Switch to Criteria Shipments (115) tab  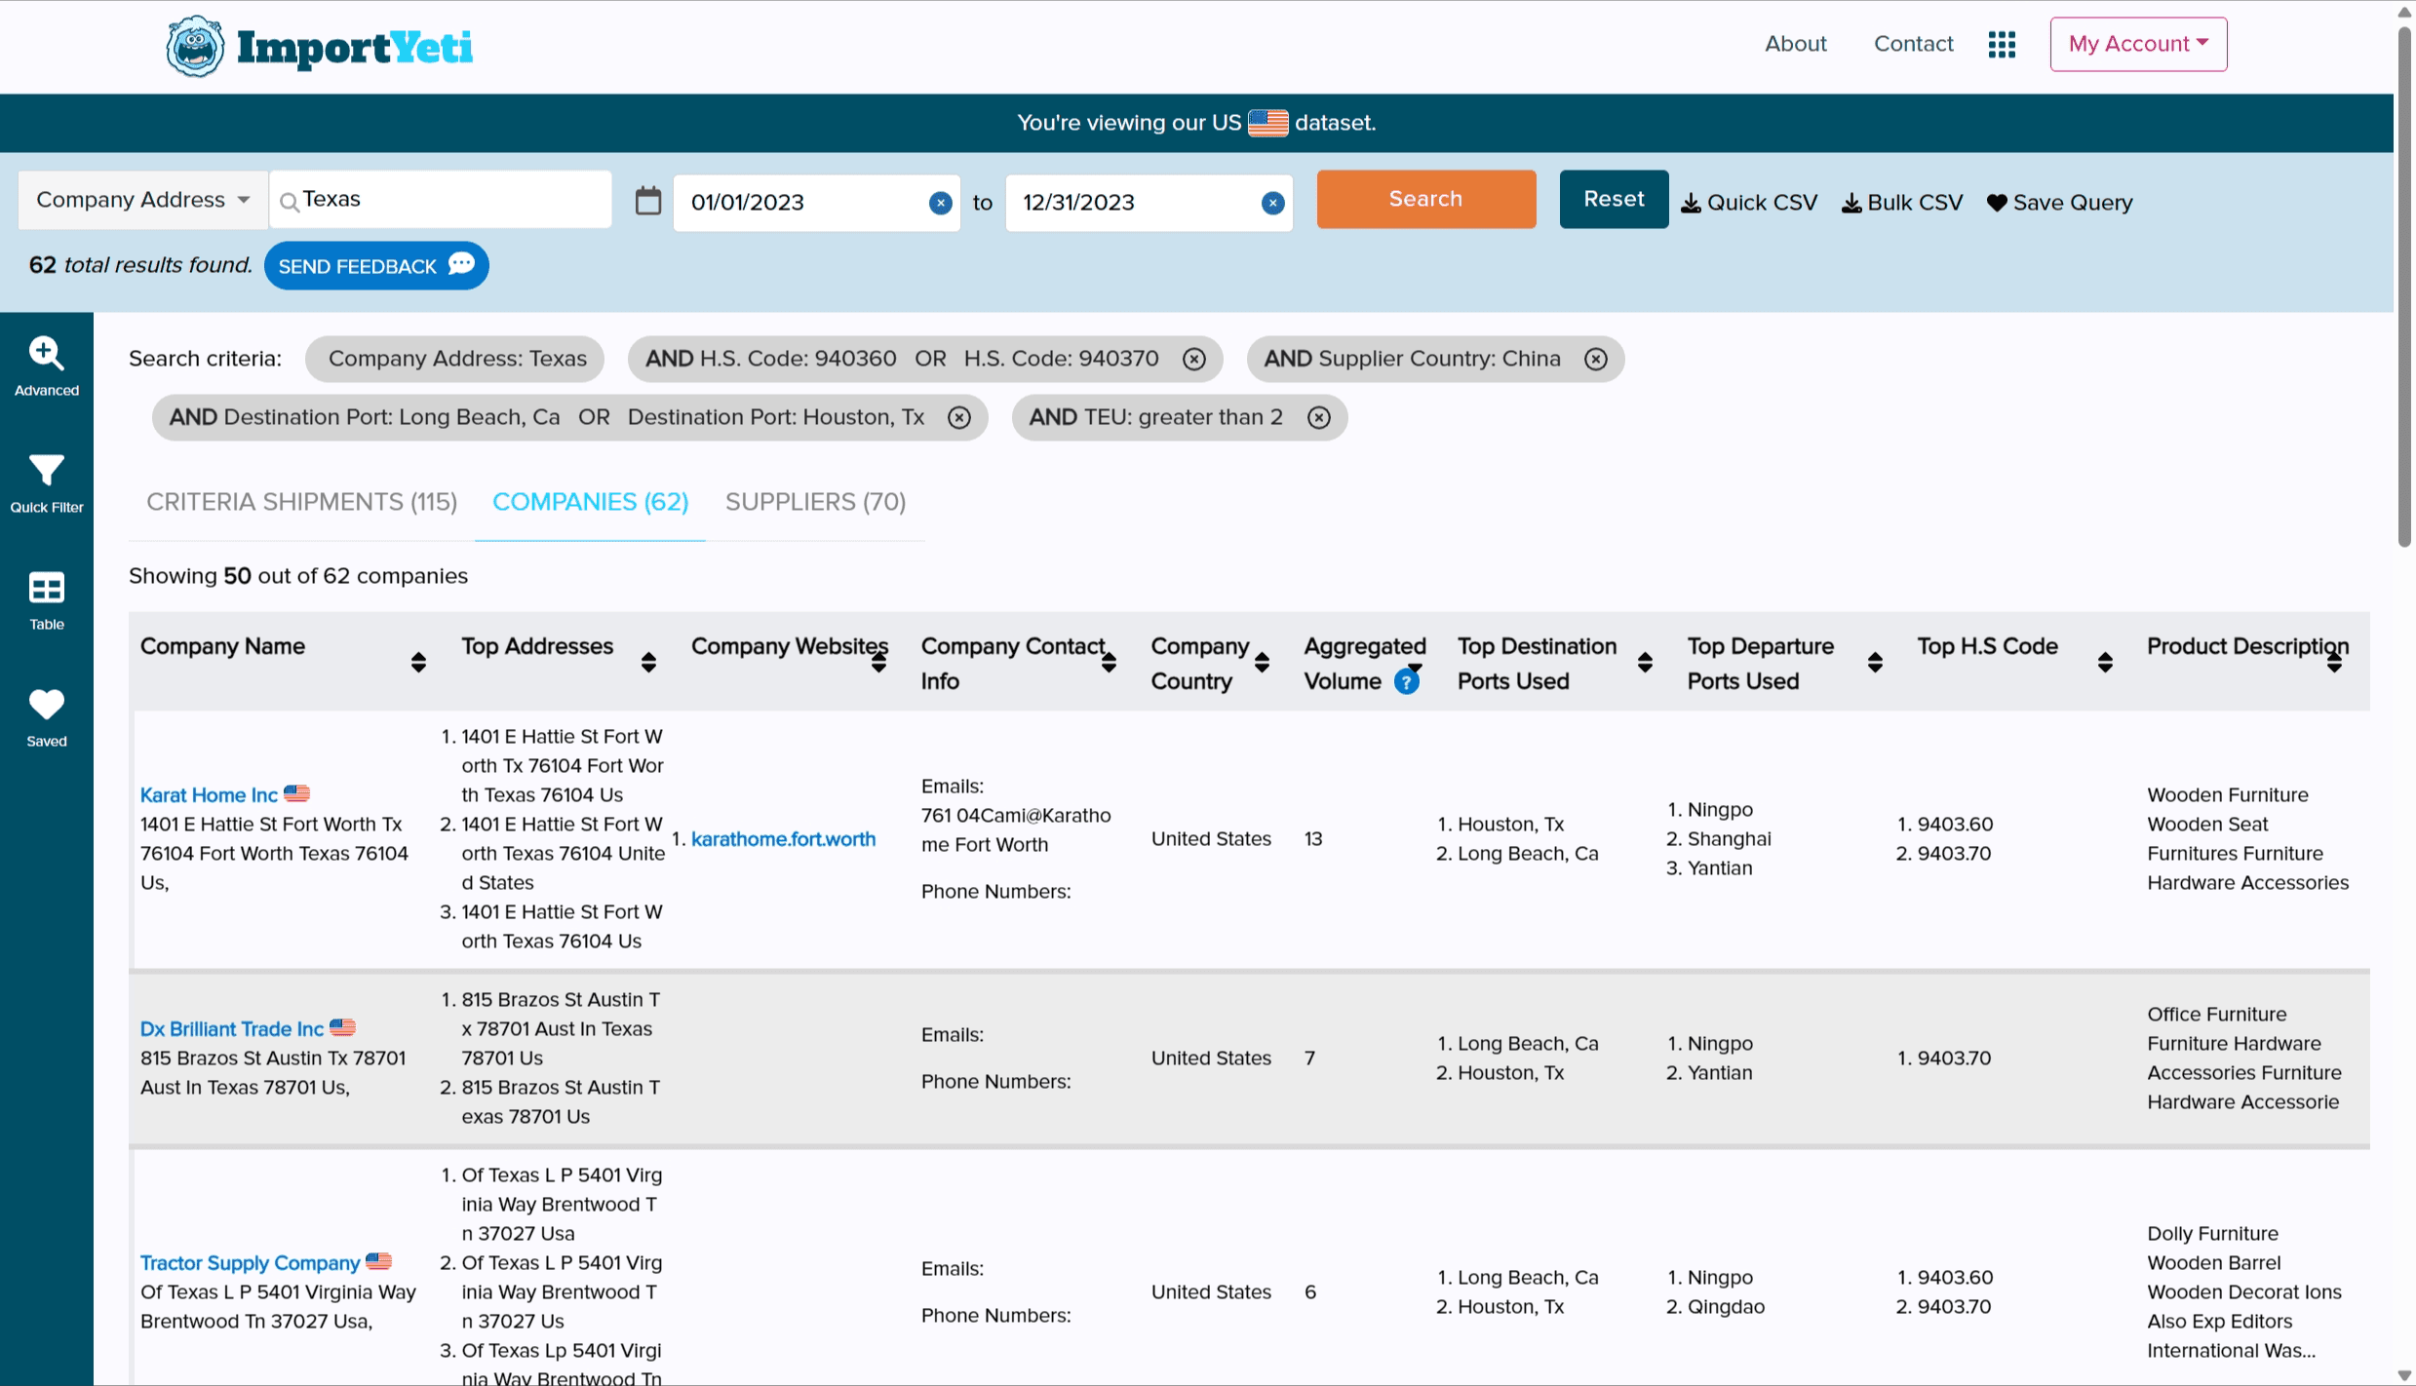click(x=301, y=502)
